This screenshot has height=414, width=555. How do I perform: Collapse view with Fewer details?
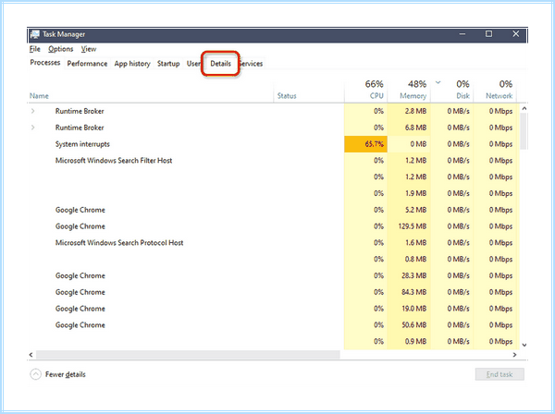(58, 374)
